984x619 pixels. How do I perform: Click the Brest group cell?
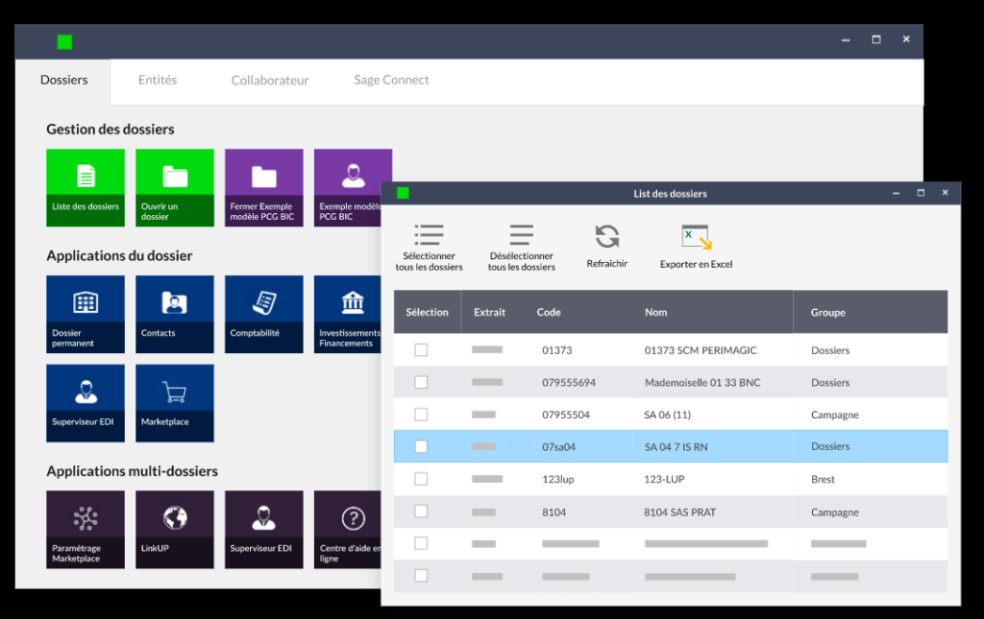pyautogui.click(x=823, y=479)
